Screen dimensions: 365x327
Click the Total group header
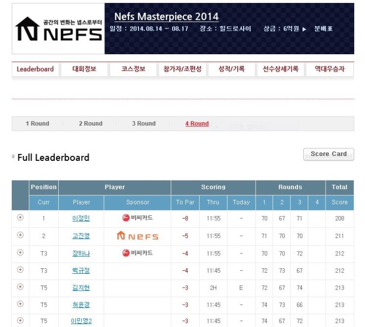(340, 187)
